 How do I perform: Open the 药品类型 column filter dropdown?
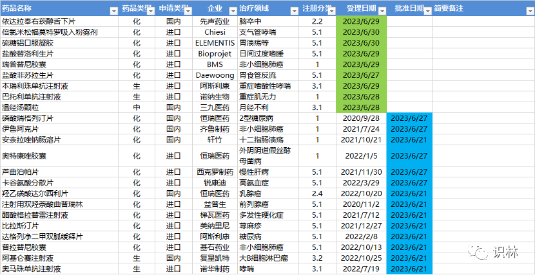(x=151, y=11)
